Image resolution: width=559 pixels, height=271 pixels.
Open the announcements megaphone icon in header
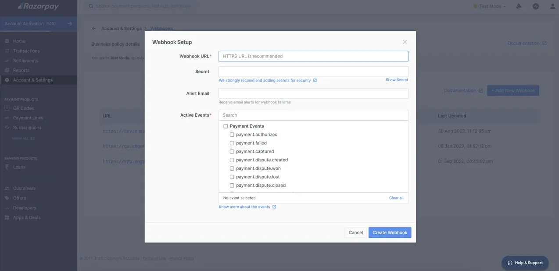[519, 6]
